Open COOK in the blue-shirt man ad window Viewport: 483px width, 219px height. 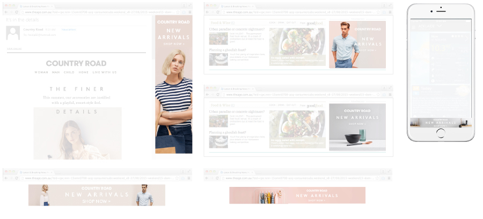point(272,22)
